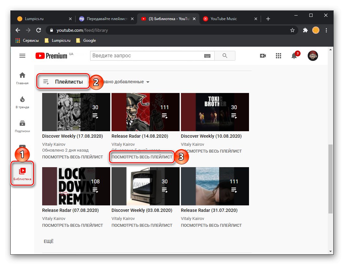
Task: View full playlist under Discover Weekly (17.08.2020)
Action: [x=72, y=157]
